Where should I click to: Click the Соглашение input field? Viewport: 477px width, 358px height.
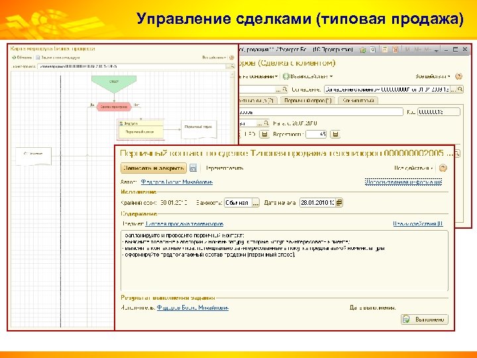click(387, 89)
